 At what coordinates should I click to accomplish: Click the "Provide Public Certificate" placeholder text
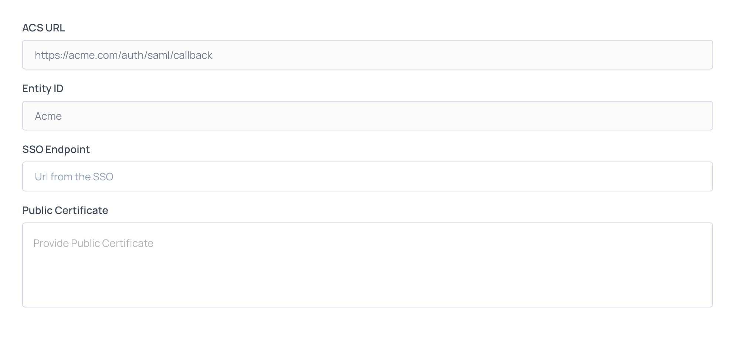click(x=93, y=243)
